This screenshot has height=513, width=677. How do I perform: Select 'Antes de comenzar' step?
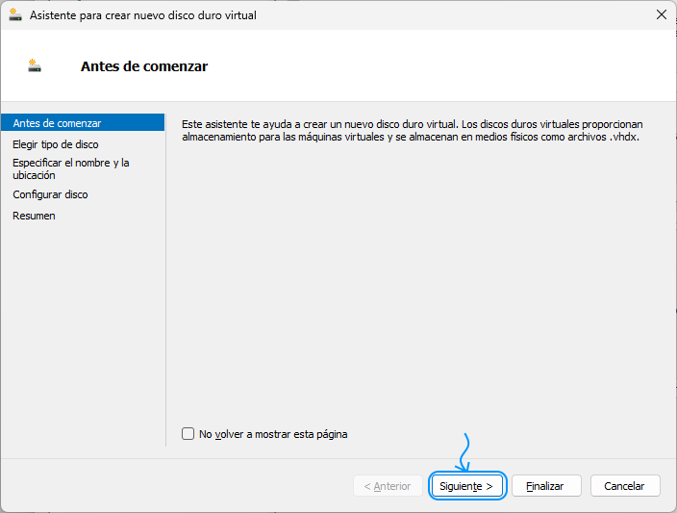(83, 123)
